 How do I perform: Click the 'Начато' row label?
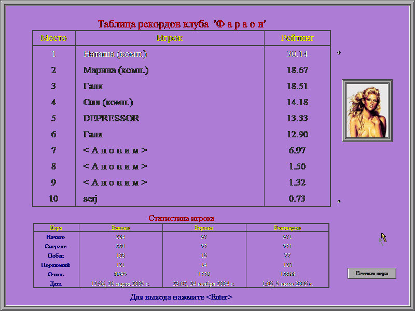click(56, 237)
